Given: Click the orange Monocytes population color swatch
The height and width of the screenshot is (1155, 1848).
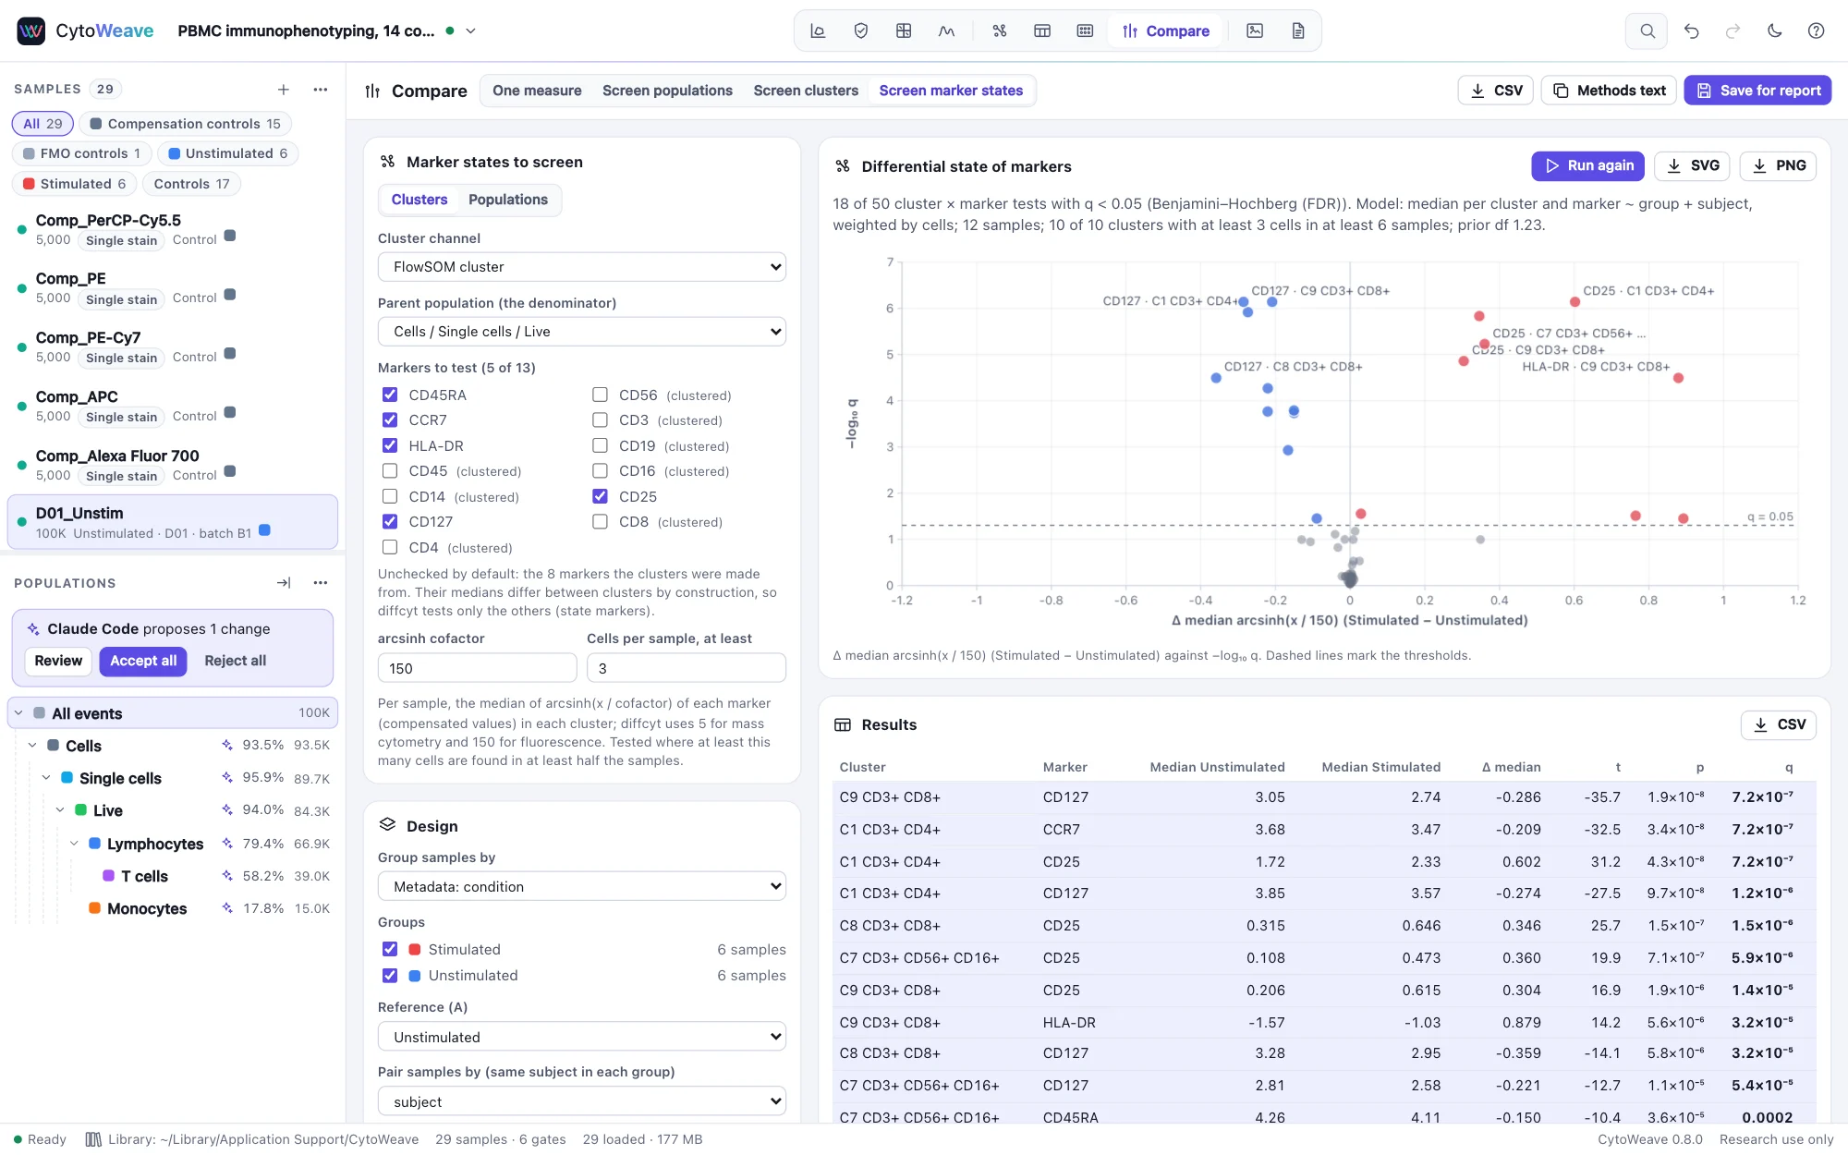Looking at the screenshot, I should click(94, 908).
